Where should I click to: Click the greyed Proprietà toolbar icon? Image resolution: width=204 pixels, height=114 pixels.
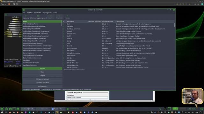coord(59,16)
